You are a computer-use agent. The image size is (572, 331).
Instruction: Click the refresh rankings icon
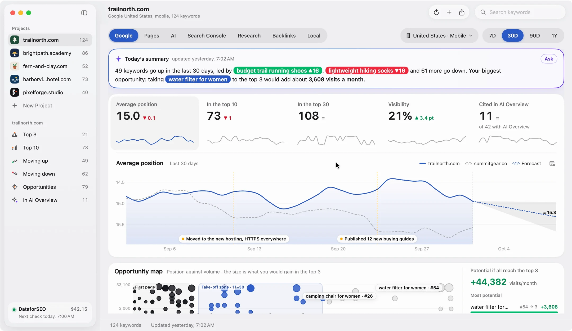[x=436, y=12]
